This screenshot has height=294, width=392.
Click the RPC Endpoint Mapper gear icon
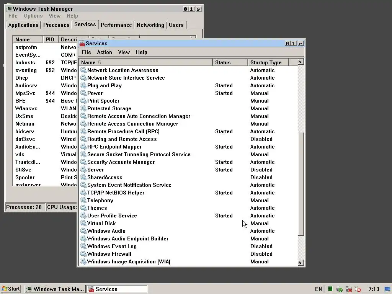click(x=83, y=147)
